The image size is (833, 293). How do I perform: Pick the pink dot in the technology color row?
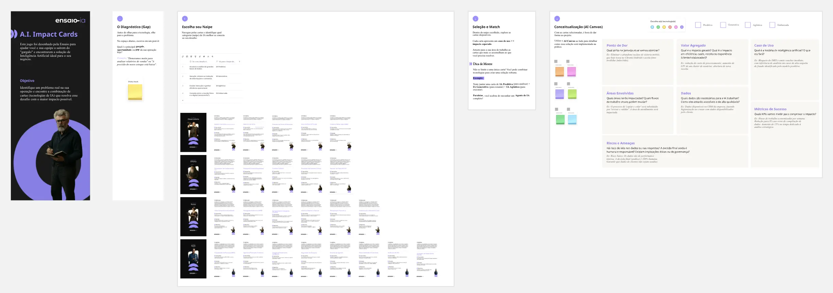point(676,27)
